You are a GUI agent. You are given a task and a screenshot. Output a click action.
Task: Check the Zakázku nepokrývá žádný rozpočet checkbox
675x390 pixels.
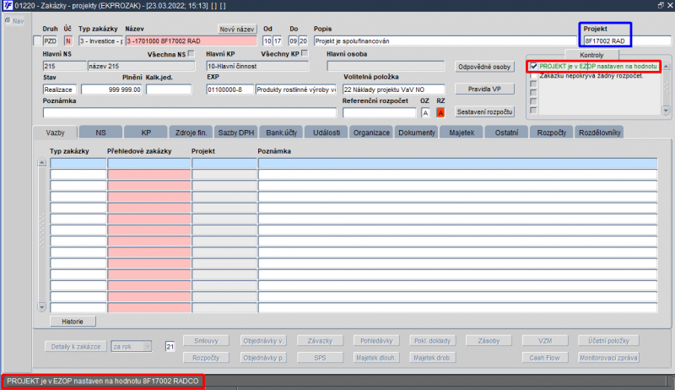[533, 75]
